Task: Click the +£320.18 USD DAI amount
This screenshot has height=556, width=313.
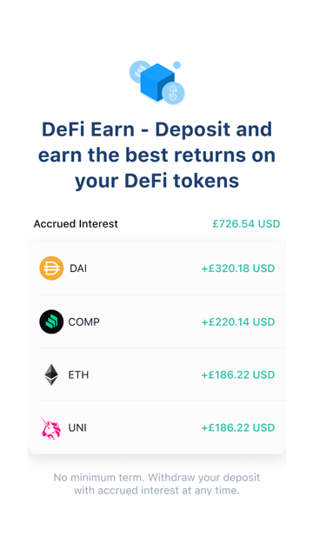Action: click(238, 268)
